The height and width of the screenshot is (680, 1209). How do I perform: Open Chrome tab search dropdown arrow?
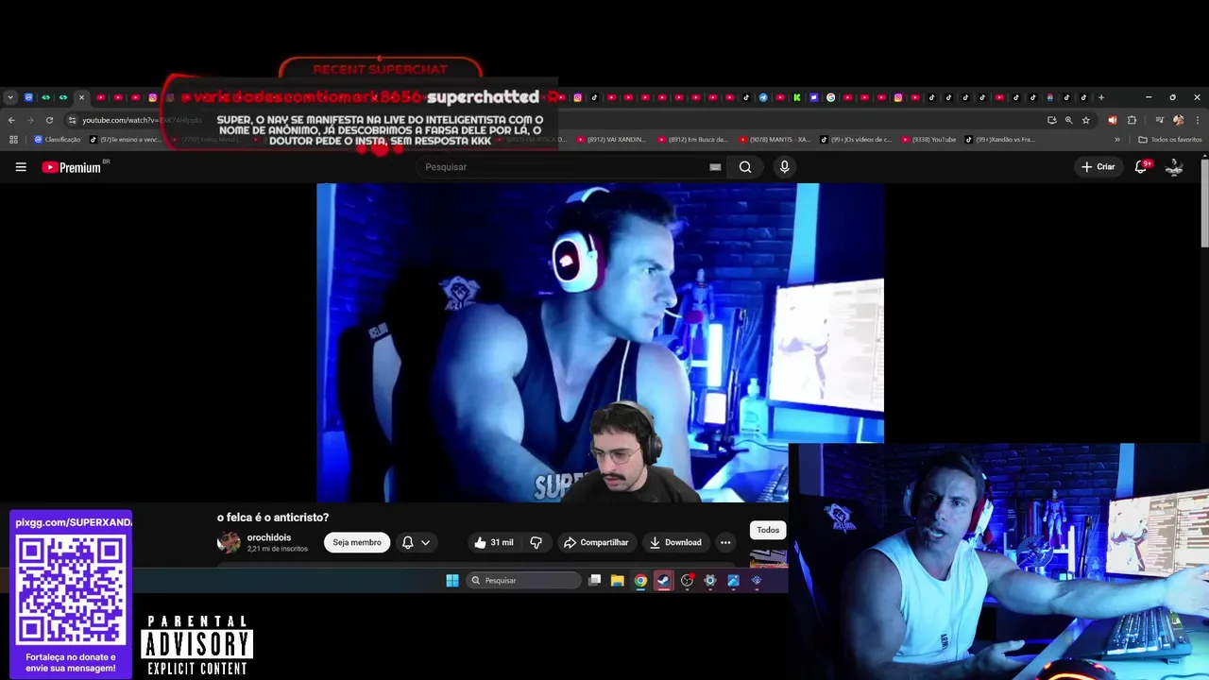point(10,97)
